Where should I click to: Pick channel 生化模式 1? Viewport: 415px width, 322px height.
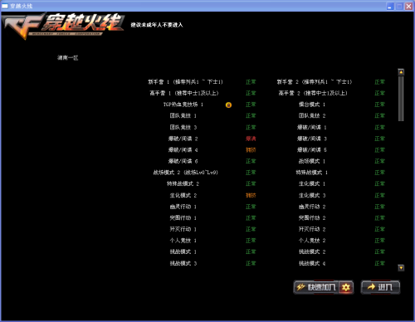click(x=312, y=183)
